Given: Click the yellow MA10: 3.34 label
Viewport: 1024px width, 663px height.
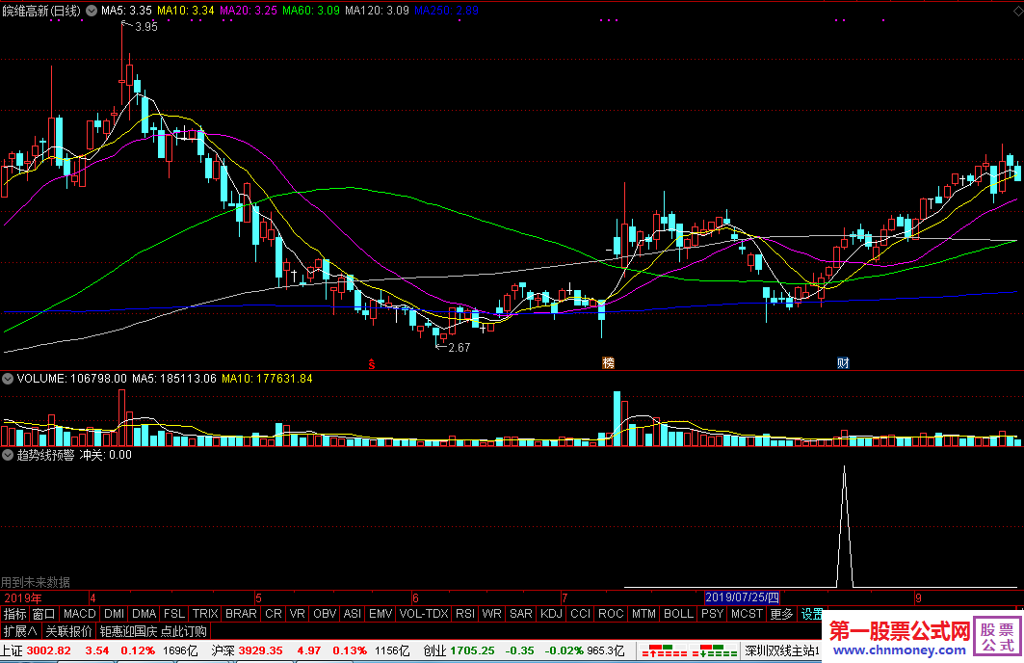Looking at the screenshot, I should click(x=186, y=11).
